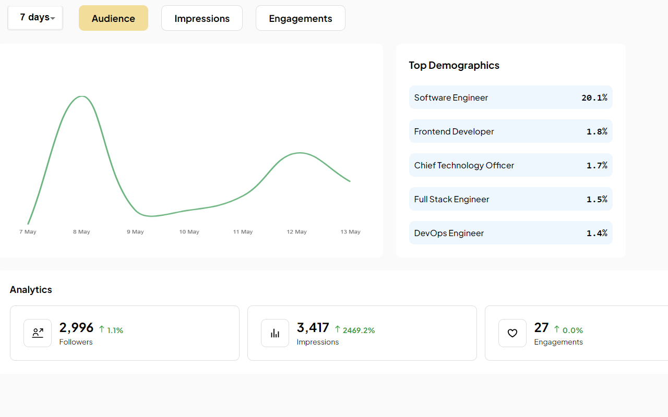Image resolution: width=668 pixels, height=417 pixels.
Task: Select the Software Engineer demographic row
Action: (510, 97)
